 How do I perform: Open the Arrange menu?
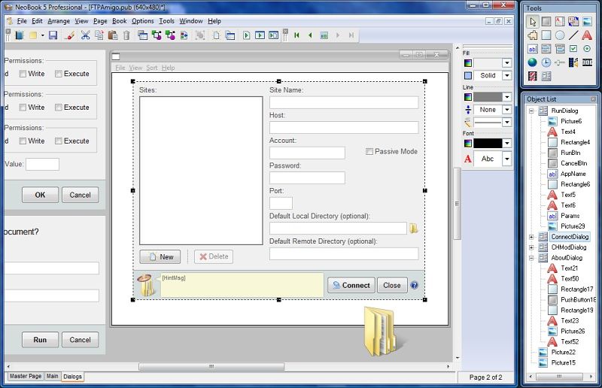[x=59, y=21]
